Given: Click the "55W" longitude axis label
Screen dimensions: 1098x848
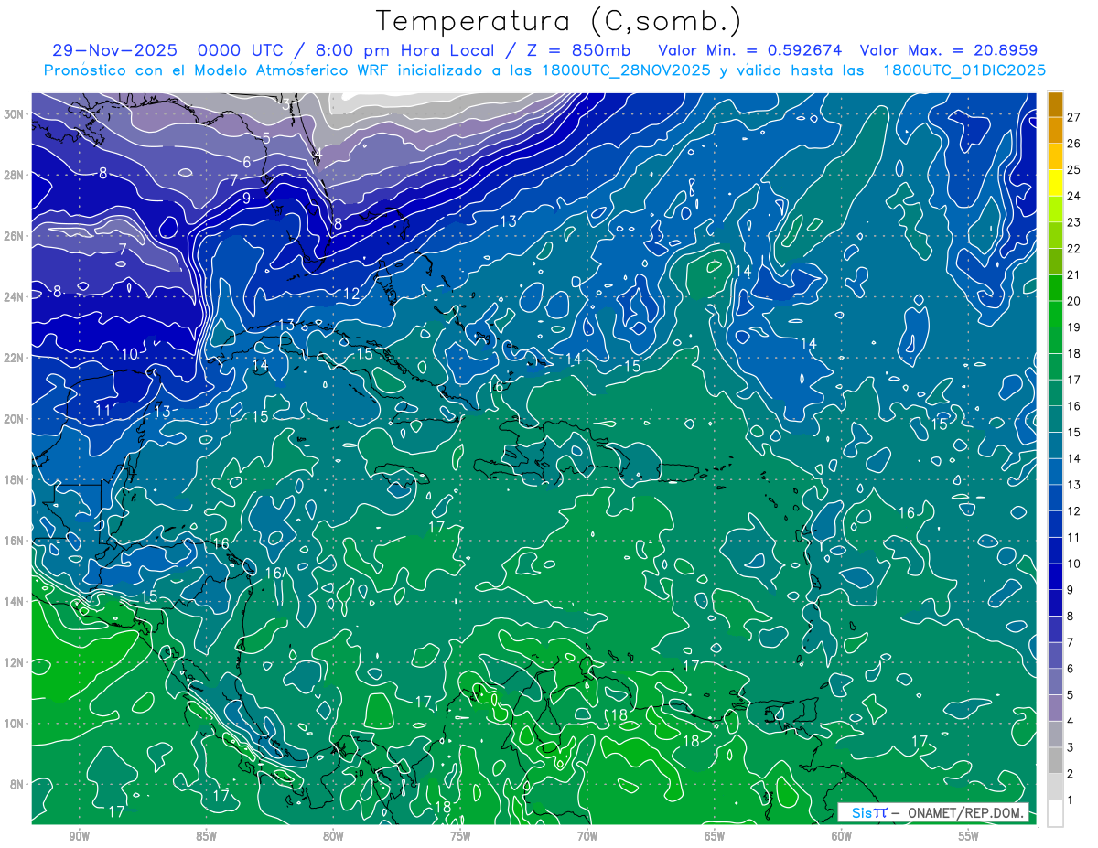Looking at the screenshot, I should (x=969, y=836).
